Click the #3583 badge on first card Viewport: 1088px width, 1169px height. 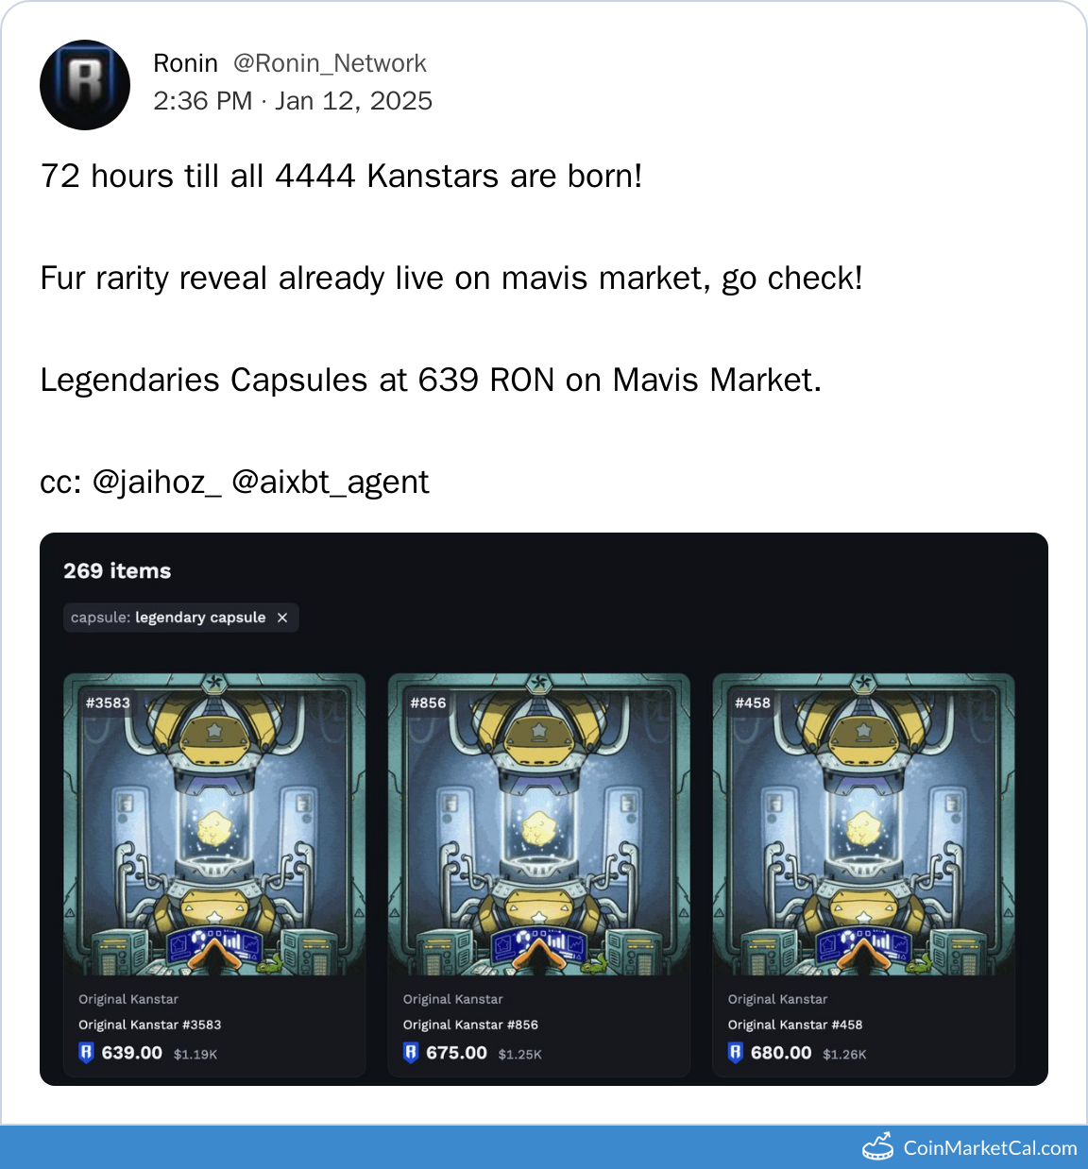(x=108, y=703)
